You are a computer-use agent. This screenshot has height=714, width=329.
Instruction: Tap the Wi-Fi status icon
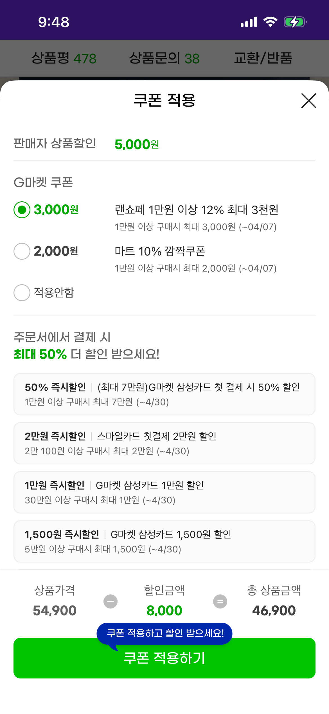270,22
